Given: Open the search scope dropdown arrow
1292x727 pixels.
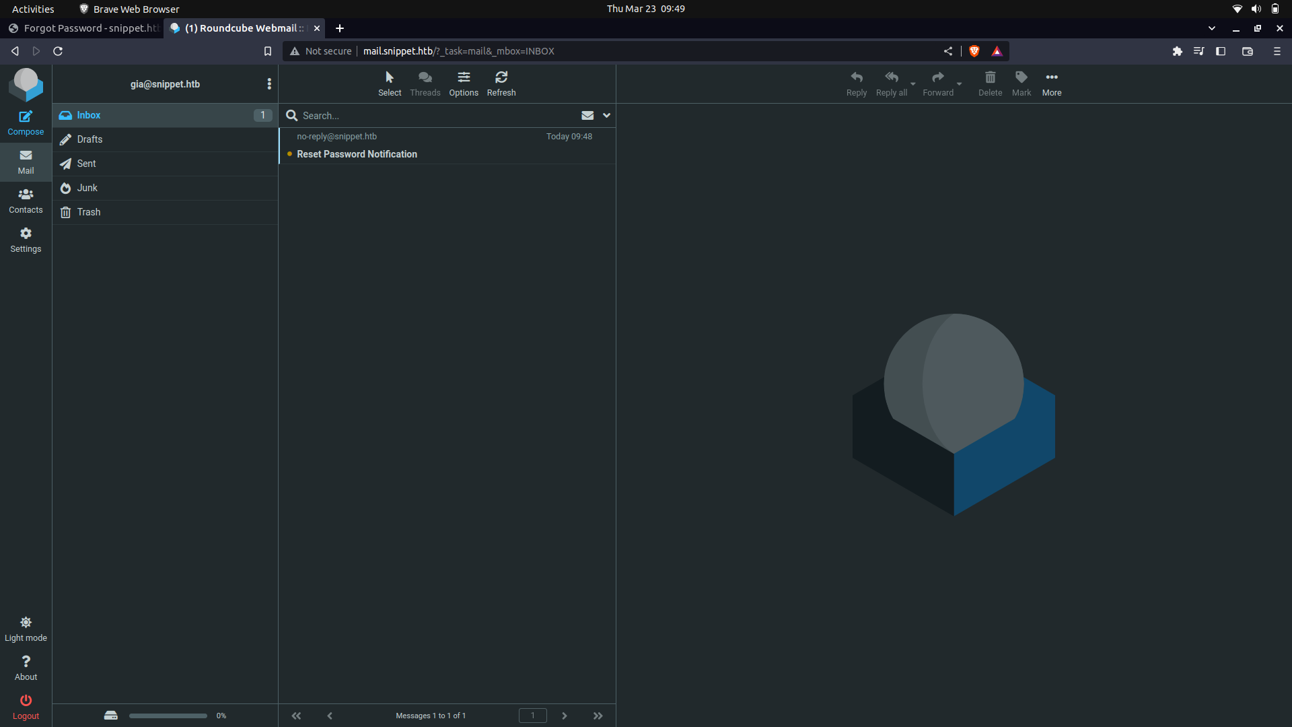Looking at the screenshot, I should click(606, 115).
